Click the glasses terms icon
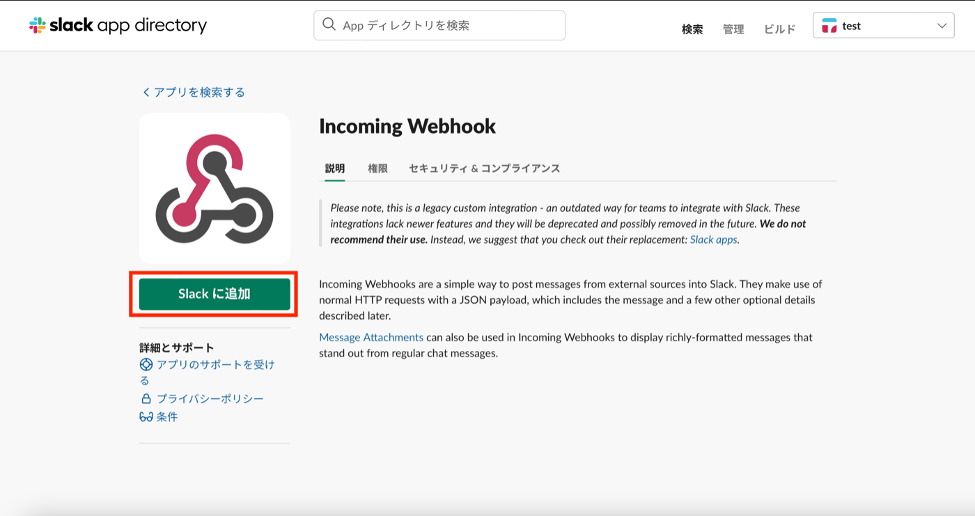The width and height of the screenshot is (975, 516). coord(146,416)
